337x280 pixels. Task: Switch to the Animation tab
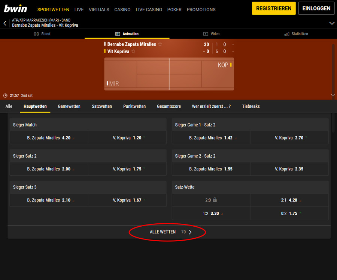[127, 34]
